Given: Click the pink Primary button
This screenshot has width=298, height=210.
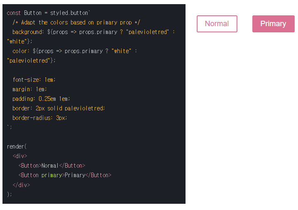Looking at the screenshot, I should coord(273,24).
